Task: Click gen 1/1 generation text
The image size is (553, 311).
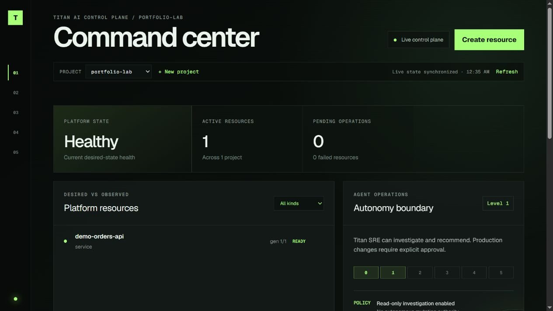Action: (x=278, y=241)
